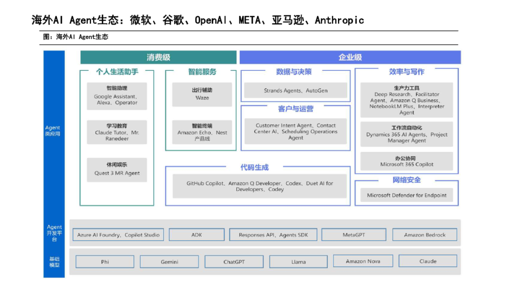Click the Azure AI Foundry、Copilot Studio box
The height and width of the screenshot is (293, 520).
tap(118, 235)
